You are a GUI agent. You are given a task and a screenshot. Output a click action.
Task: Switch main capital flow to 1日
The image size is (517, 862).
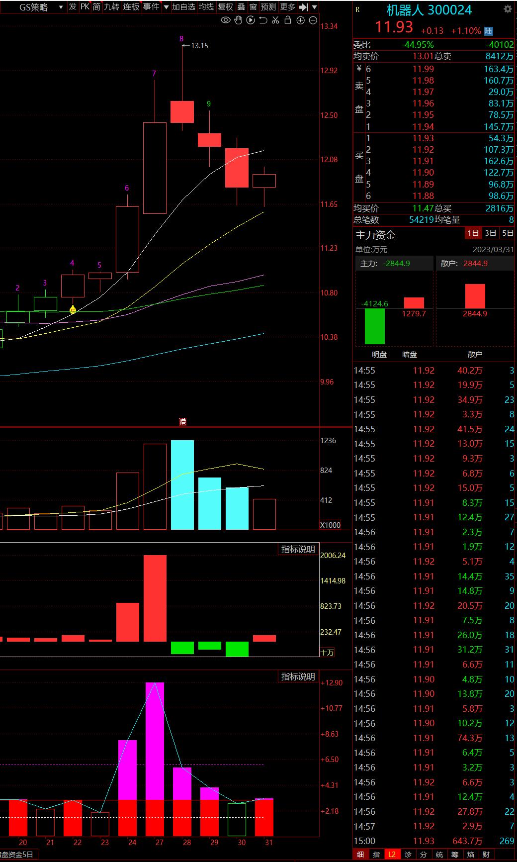(x=473, y=233)
